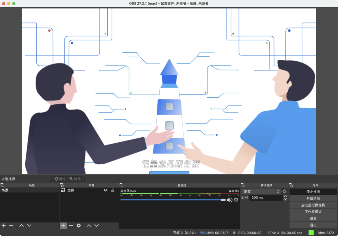
Task: Click the LIVE streaming status icon
Action: point(202,233)
